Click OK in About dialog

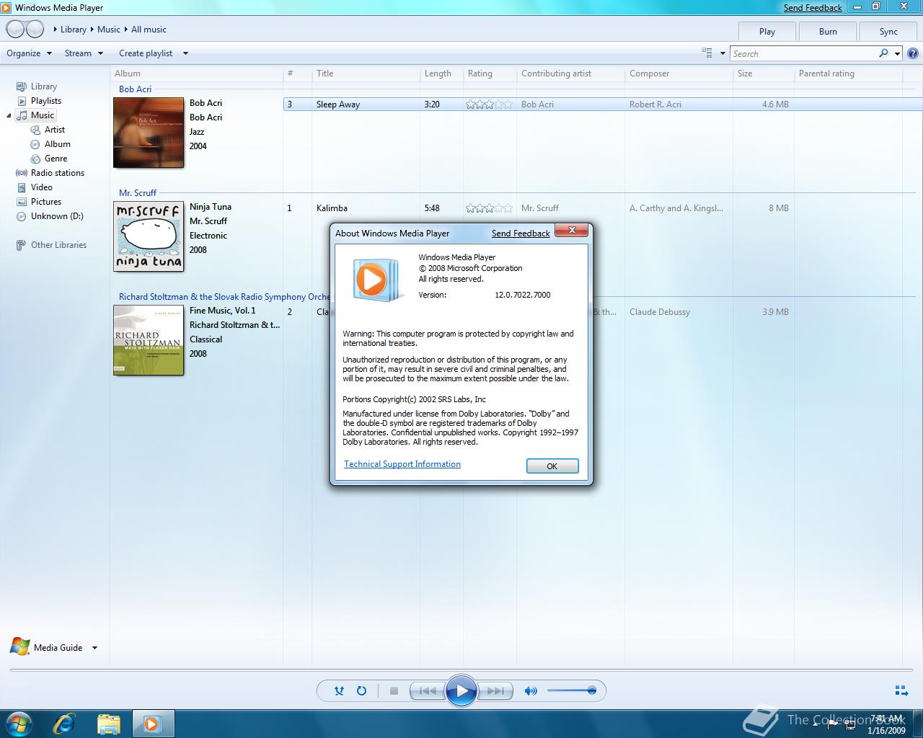(x=552, y=466)
